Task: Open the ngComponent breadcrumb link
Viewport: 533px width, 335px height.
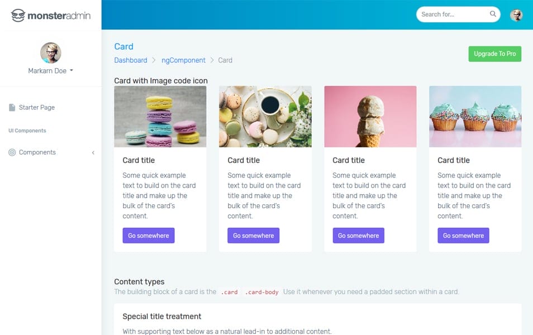Action: [183, 60]
